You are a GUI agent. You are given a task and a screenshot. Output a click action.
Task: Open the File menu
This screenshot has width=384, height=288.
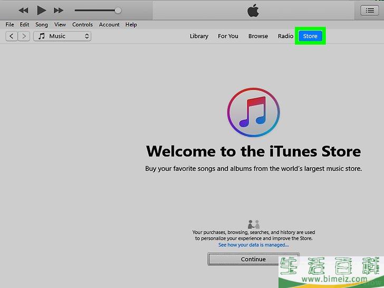click(x=10, y=25)
